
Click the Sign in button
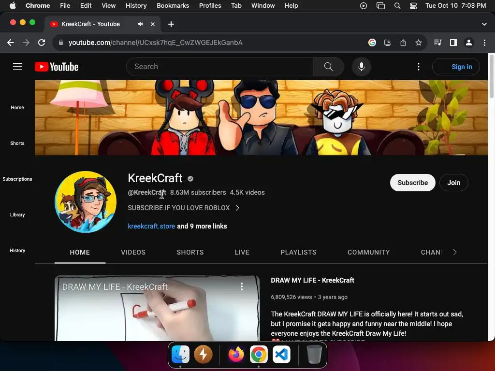(456, 67)
